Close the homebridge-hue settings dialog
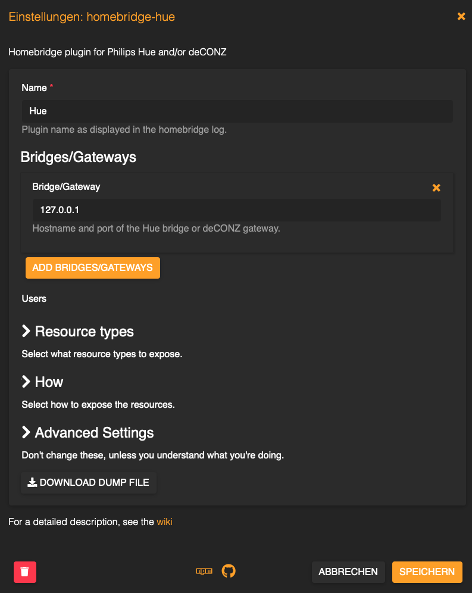The image size is (472, 593). [461, 17]
